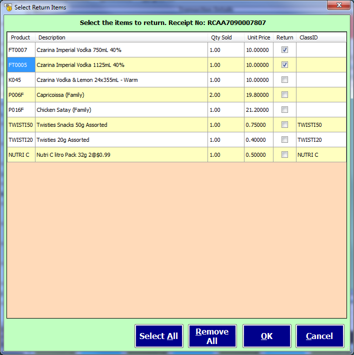Click the Remove All button

click(212, 336)
